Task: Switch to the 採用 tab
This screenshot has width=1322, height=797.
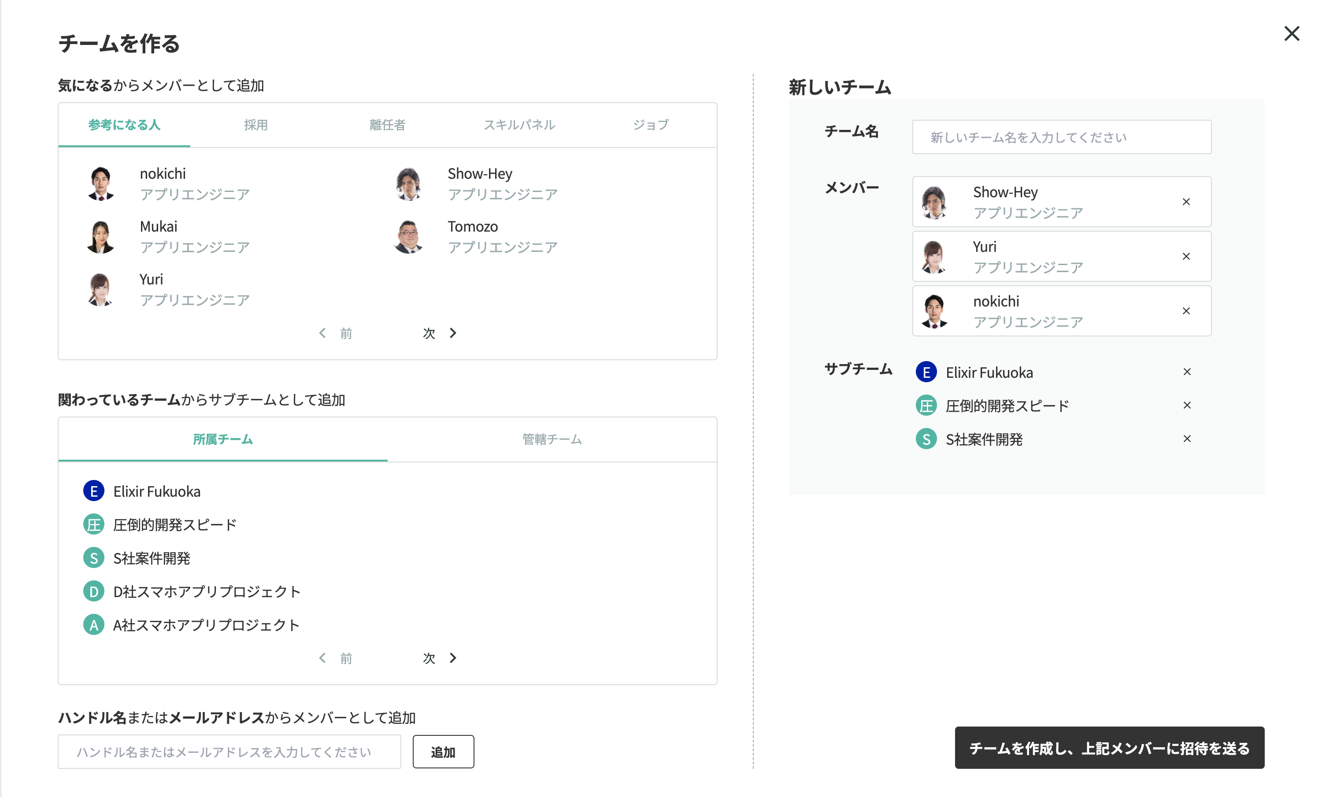Action: (256, 125)
